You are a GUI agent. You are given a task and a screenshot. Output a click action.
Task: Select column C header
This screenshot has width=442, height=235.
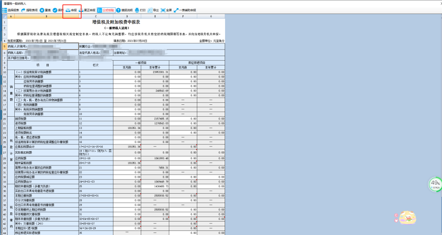(x=96, y=16)
